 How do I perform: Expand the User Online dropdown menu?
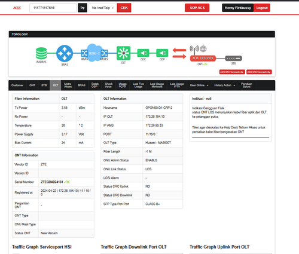(199, 85)
